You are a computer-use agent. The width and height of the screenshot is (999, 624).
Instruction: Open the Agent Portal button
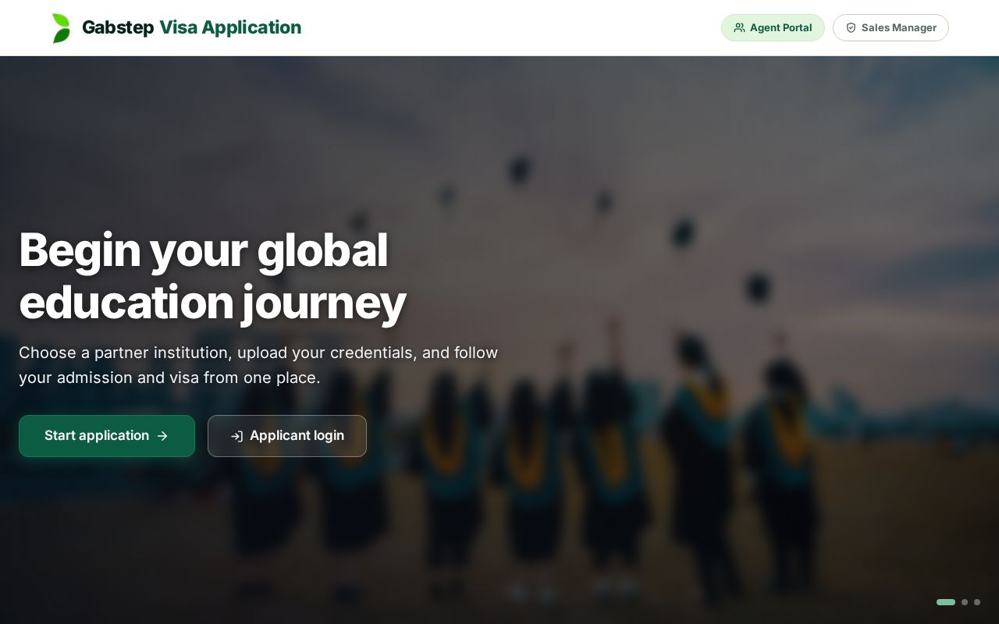point(773,27)
